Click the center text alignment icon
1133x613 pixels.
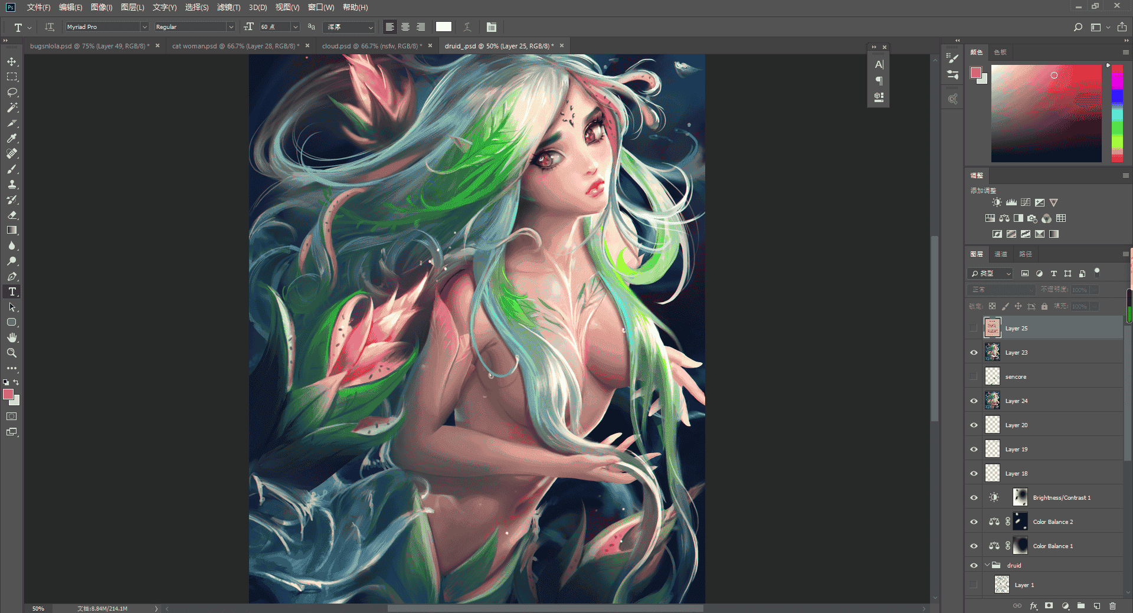[405, 27]
